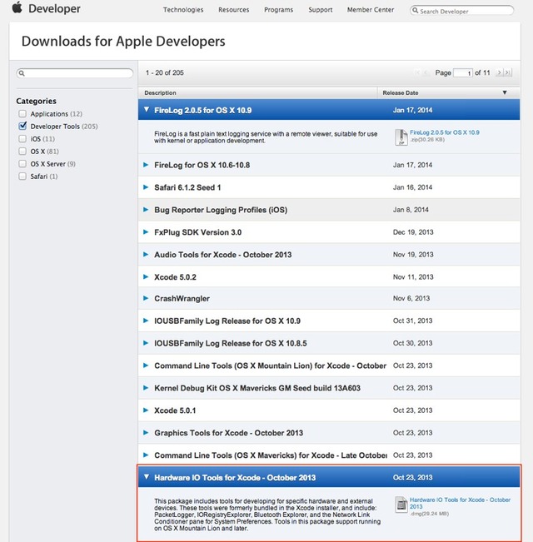Focus the Search Developer field
This screenshot has width=533, height=542.
pos(461,11)
